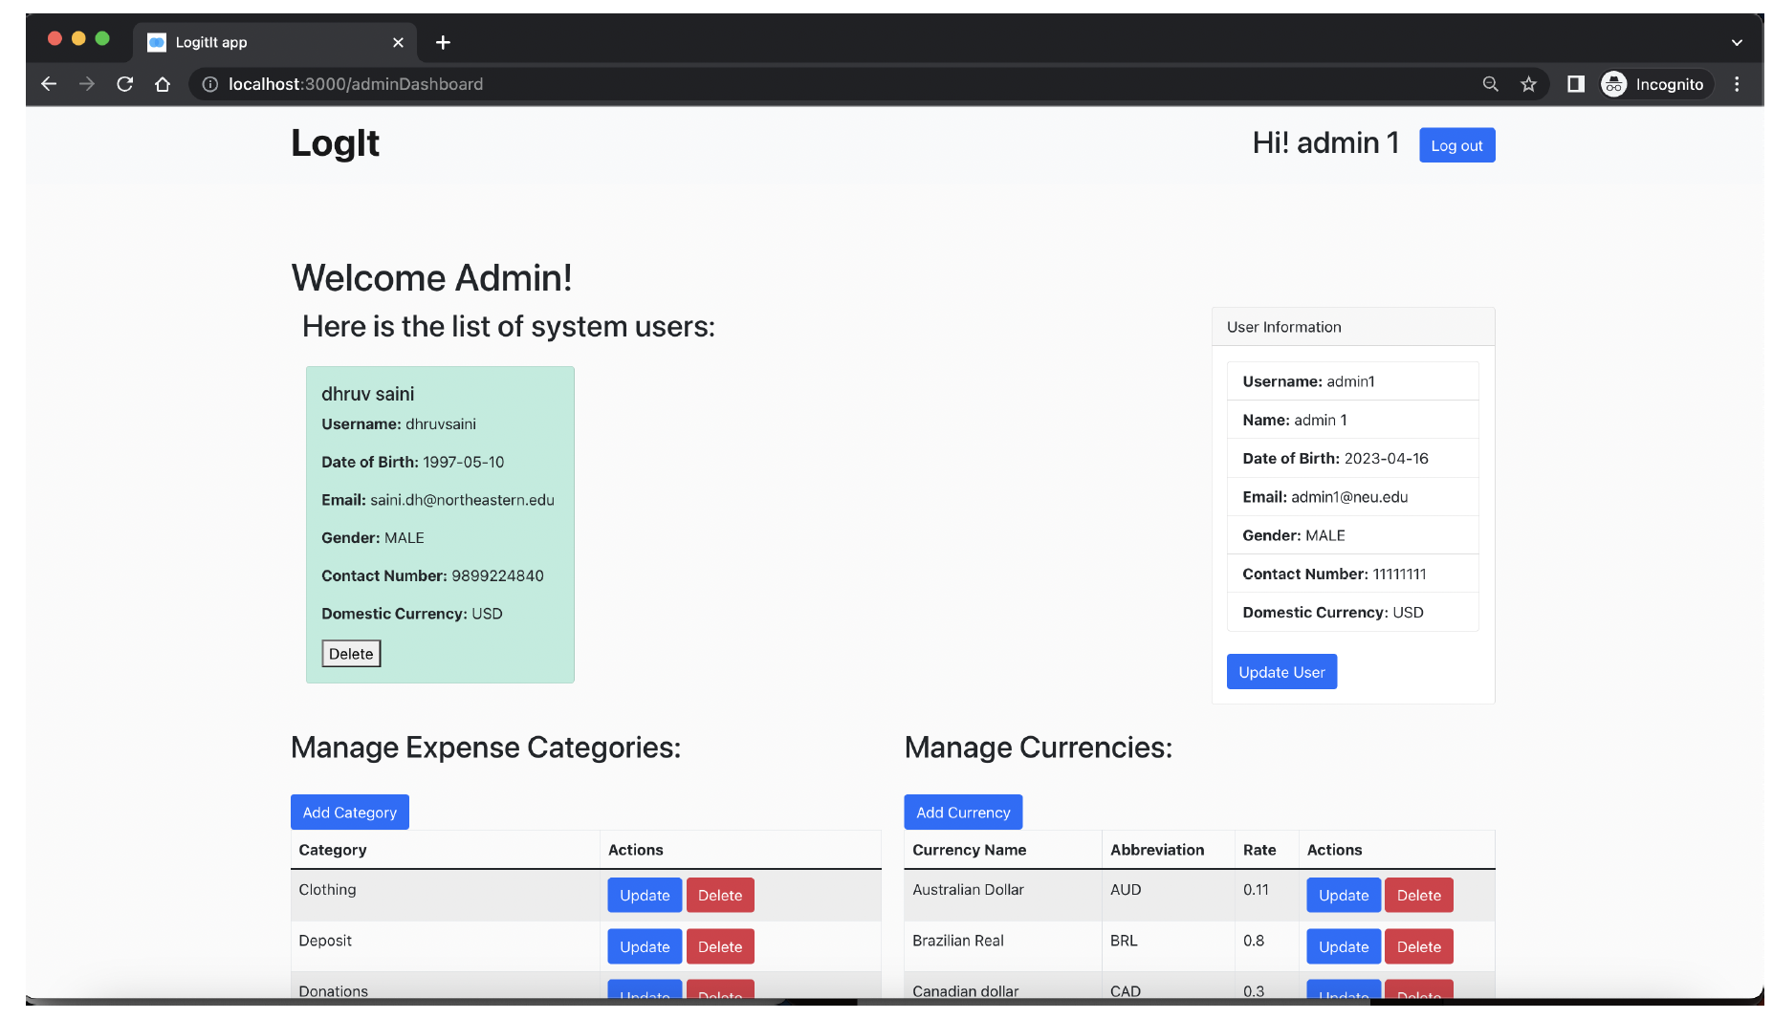Screen dimensions: 1773x1019
Task: Navigate to the browser home page
Action: (163, 84)
